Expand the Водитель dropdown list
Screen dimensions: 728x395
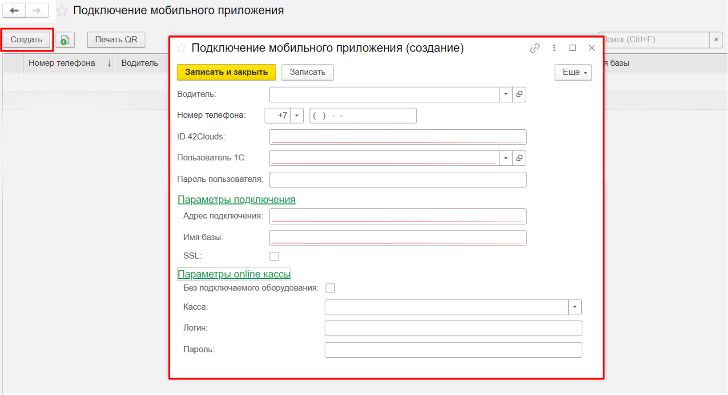506,95
